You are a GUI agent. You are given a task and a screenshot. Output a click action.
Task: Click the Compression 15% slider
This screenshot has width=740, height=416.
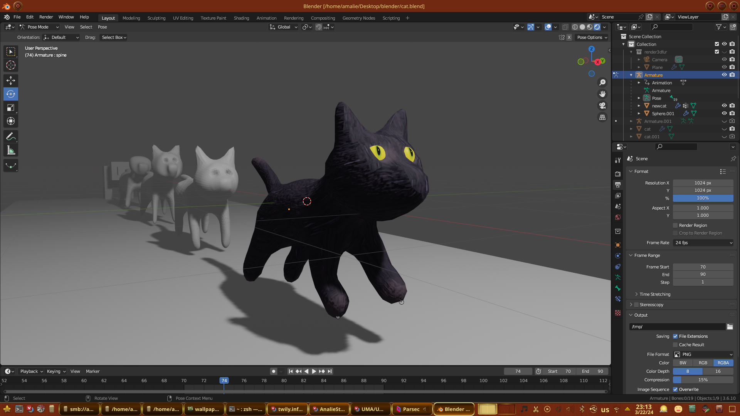point(703,380)
